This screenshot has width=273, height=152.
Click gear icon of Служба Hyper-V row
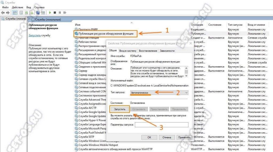pyautogui.click(x=76, y=120)
